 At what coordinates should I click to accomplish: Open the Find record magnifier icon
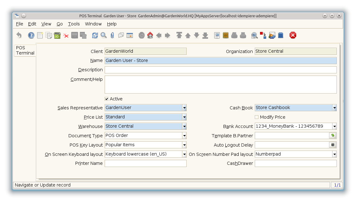pos(104,35)
